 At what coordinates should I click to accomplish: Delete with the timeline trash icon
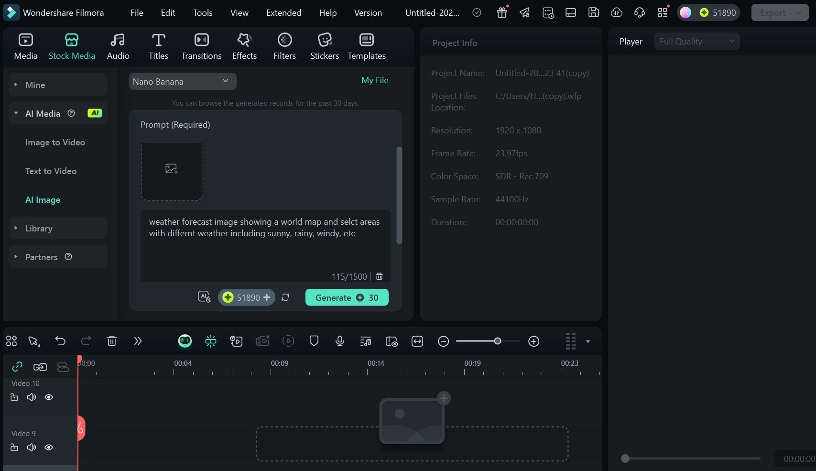click(112, 341)
